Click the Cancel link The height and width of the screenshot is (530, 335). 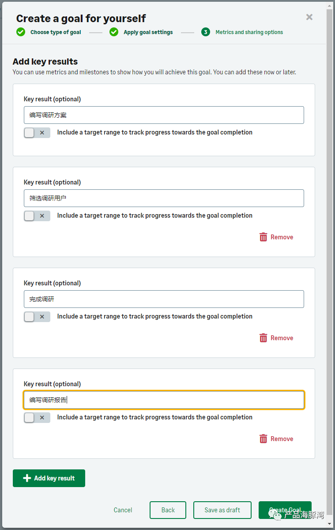(123, 510)
